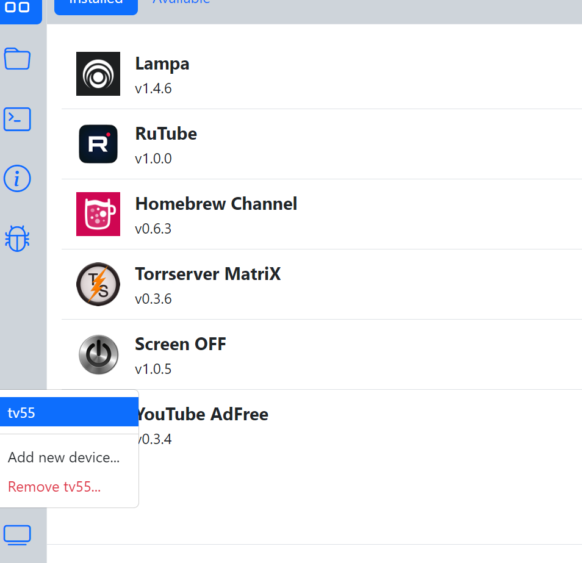
Task: Choose Add new device... menu entry
Action: pyautogui.click(x=63, y=457)
